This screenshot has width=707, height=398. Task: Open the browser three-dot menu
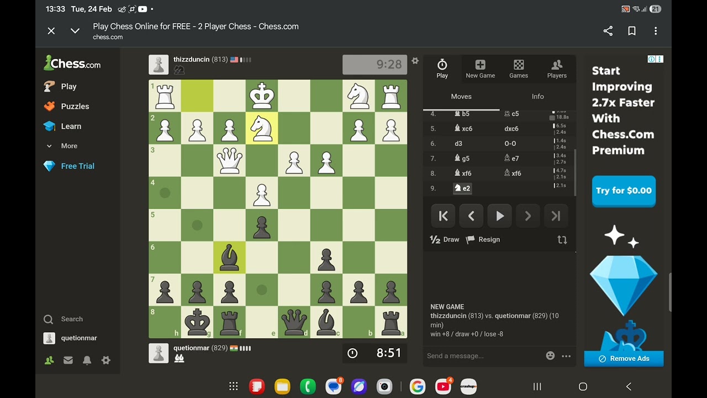tap(656, 31)
